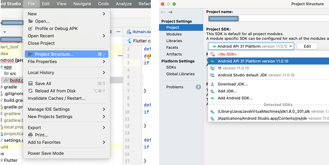Click the yellow bulb icon on line 2
329x165 pixels.
[148, 56]
